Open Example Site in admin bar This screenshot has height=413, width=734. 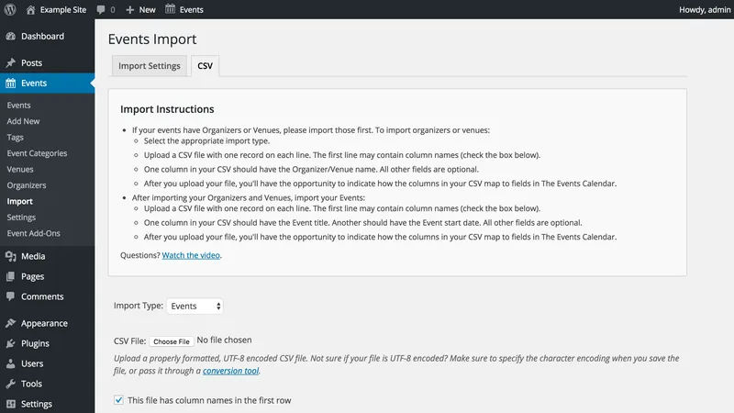pos(63,9)
